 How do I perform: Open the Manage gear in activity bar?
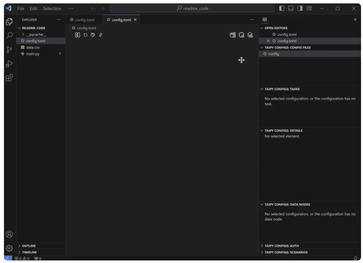click(10, 248)
